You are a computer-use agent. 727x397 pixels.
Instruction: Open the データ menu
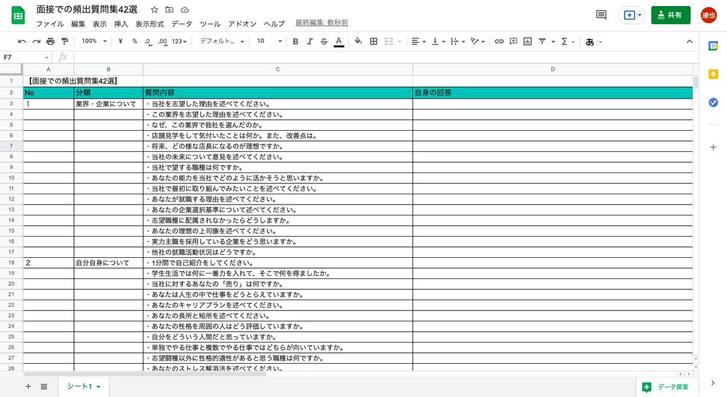[x=182, y=24]
